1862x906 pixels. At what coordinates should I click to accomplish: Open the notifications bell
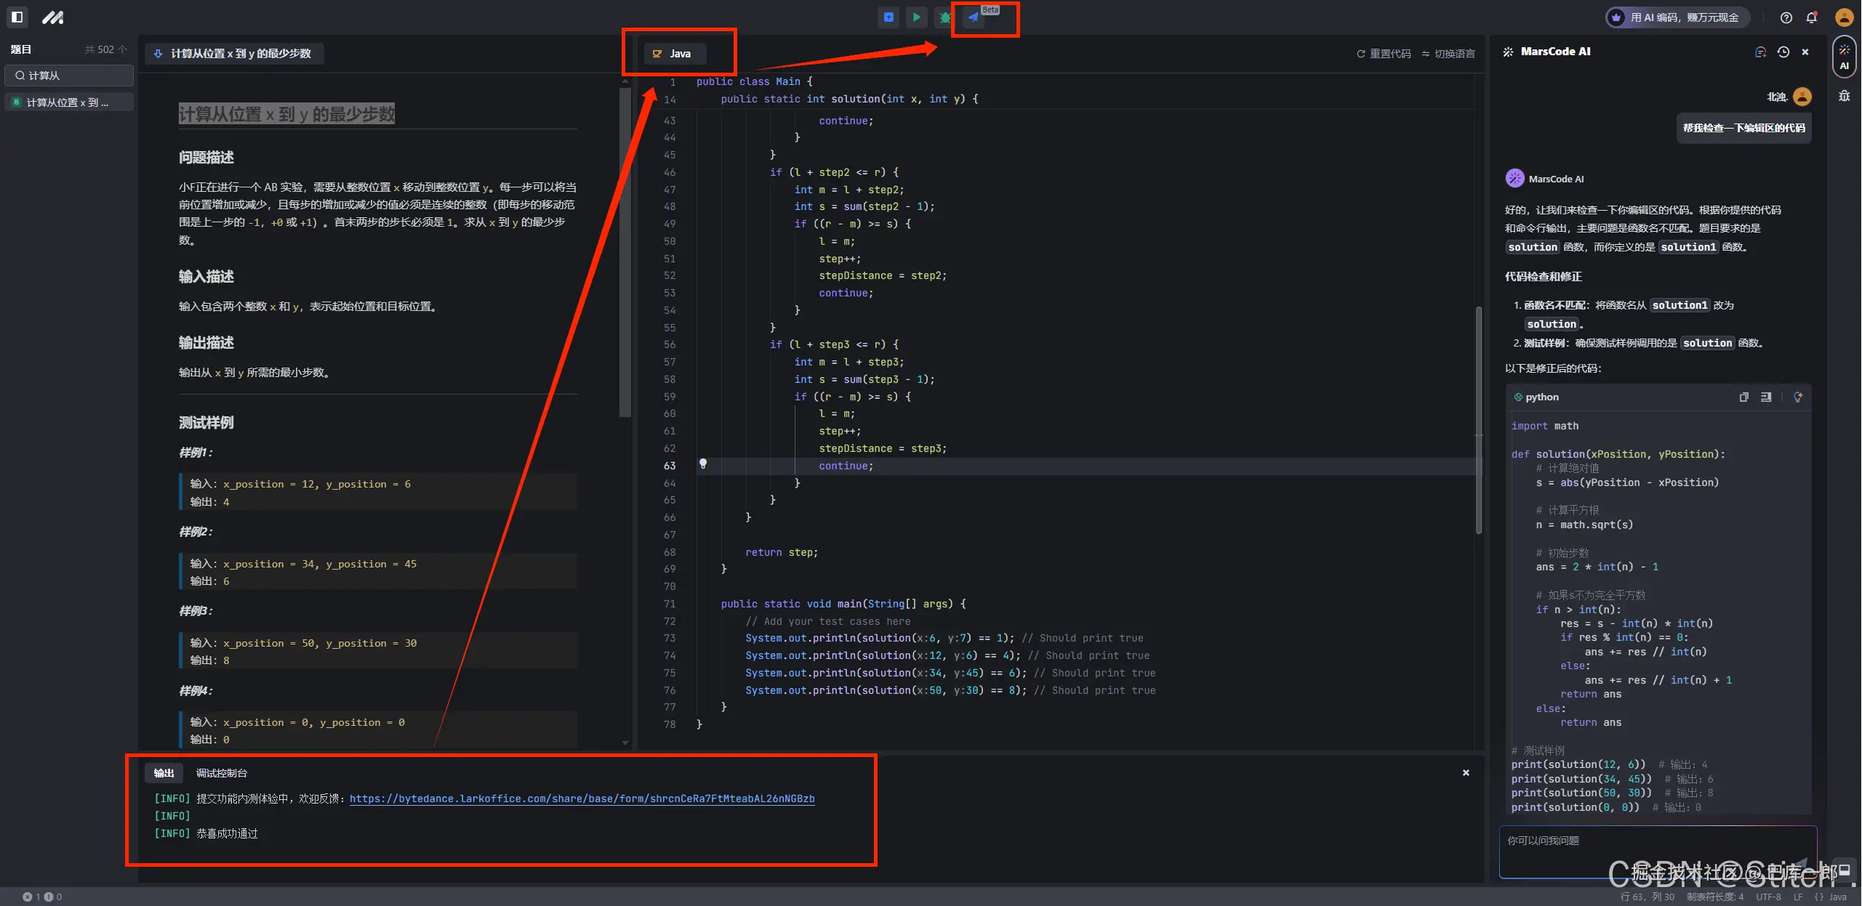[1811, 17]
